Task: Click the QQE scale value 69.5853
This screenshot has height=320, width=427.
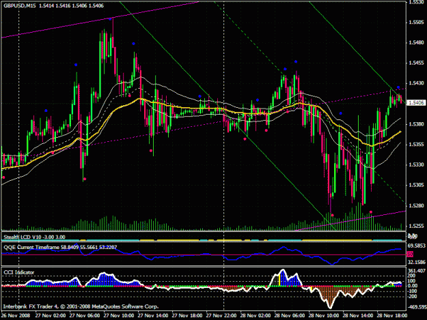Action: coord(416,246)
